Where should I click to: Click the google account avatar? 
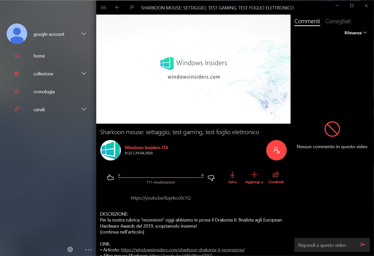click(17, 34)
